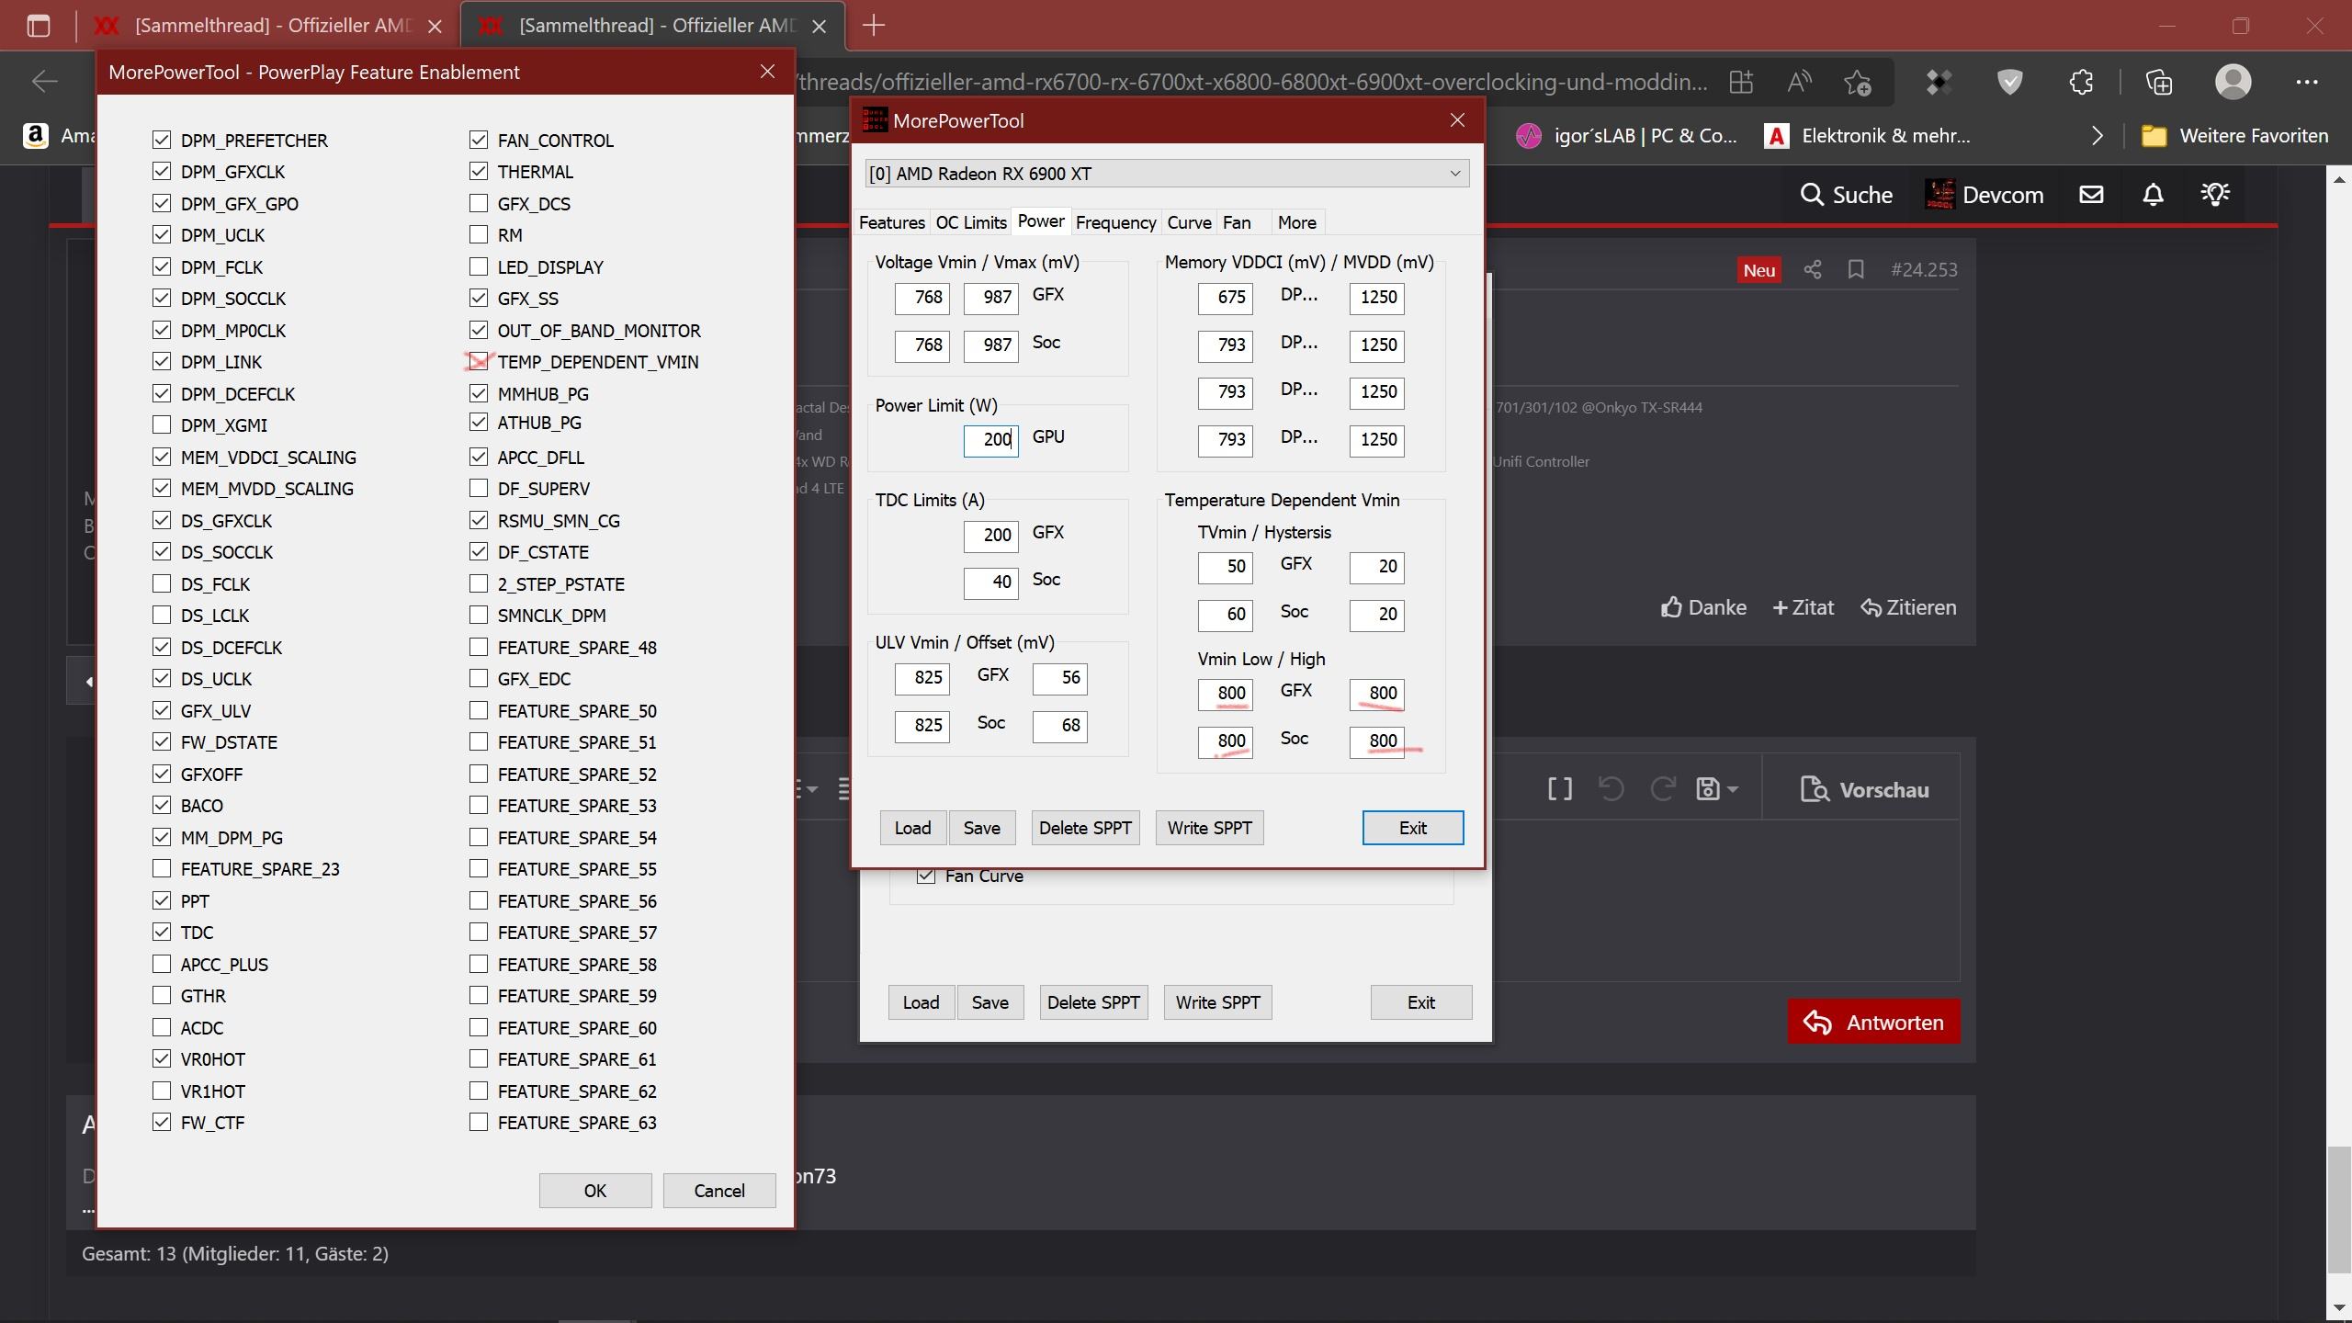This screenshot has height=1323, width=2352.
Task: Switch to the Features tab
Action: pyautogui.click(x=891, y=222)
